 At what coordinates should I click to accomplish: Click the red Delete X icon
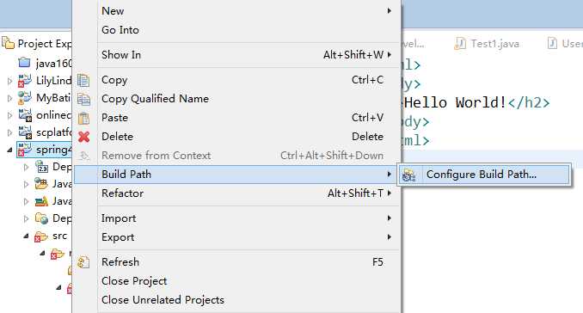click(84, 137)
